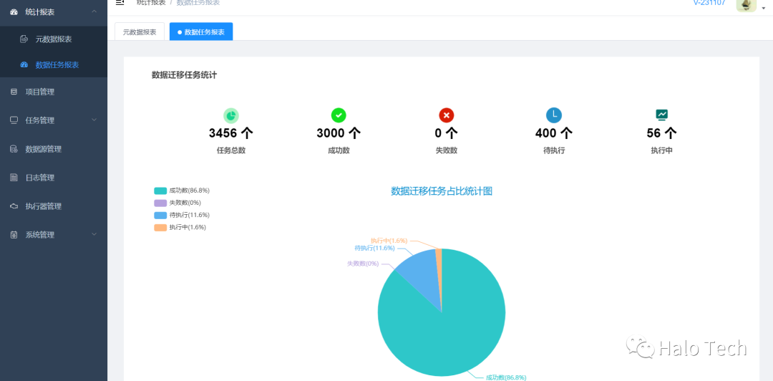This screenshot has width=773, height=381.
Task: Click 统计报表 in the breadcrumb
Action: (151, 3)
